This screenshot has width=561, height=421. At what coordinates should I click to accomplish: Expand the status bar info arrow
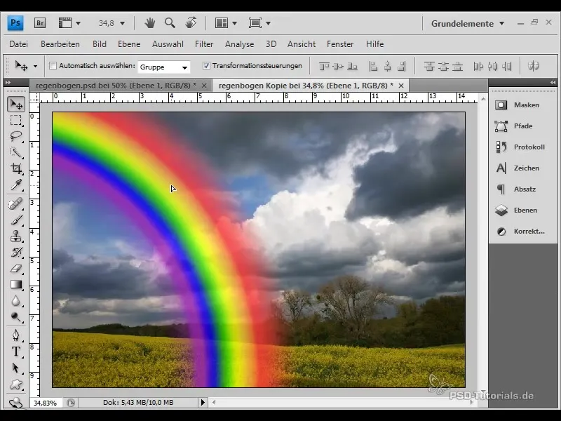click(x=203, y=402)
